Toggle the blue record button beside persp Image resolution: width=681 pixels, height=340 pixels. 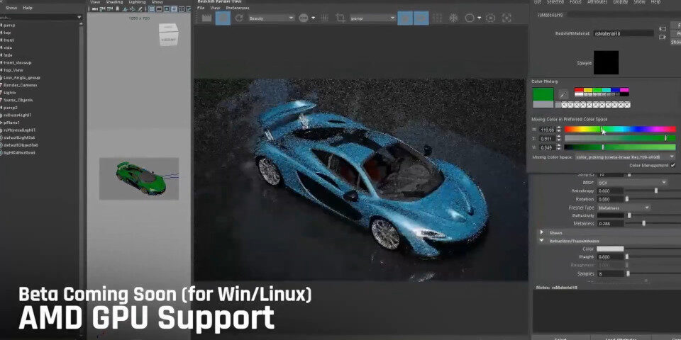[x=405, y=18]
